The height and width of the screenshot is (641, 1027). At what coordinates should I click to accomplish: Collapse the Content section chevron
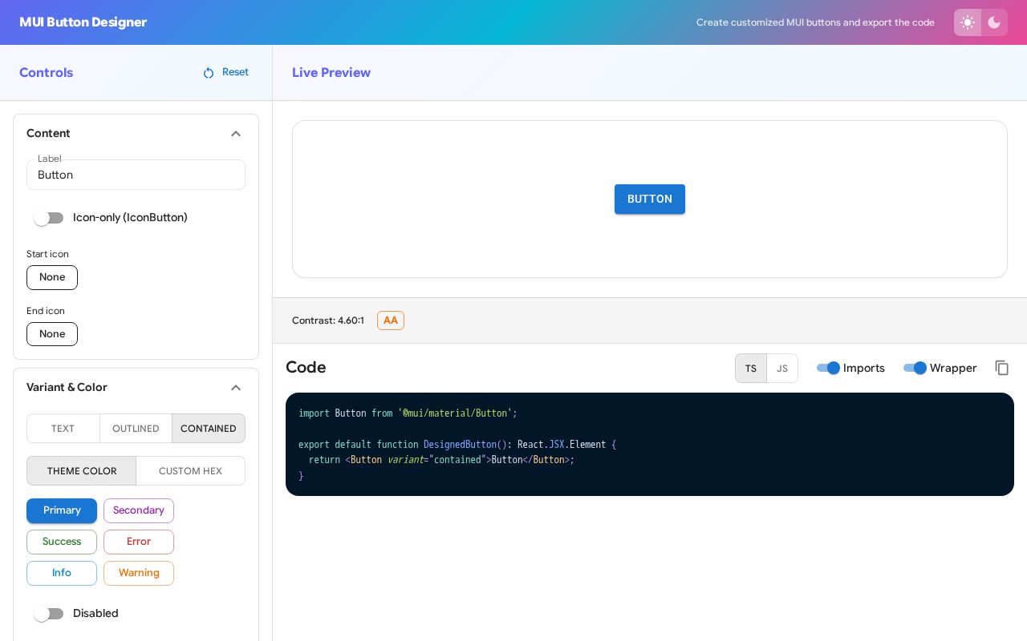[236, 134]
